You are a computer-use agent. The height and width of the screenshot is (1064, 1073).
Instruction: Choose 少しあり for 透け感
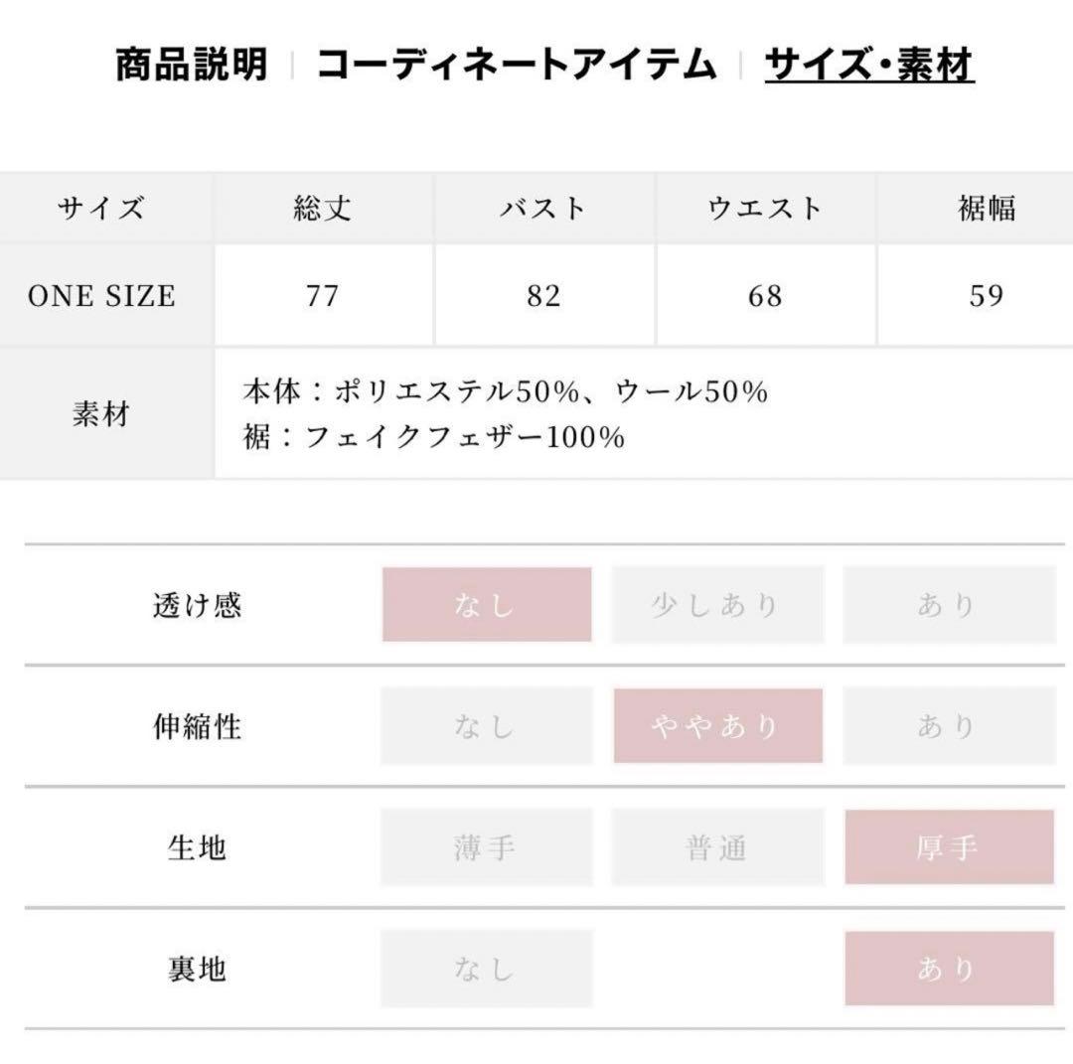click(717, 605)
